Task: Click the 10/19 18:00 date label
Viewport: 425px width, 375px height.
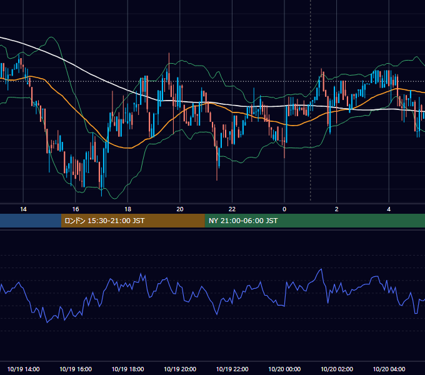Action: click(127, 369)
